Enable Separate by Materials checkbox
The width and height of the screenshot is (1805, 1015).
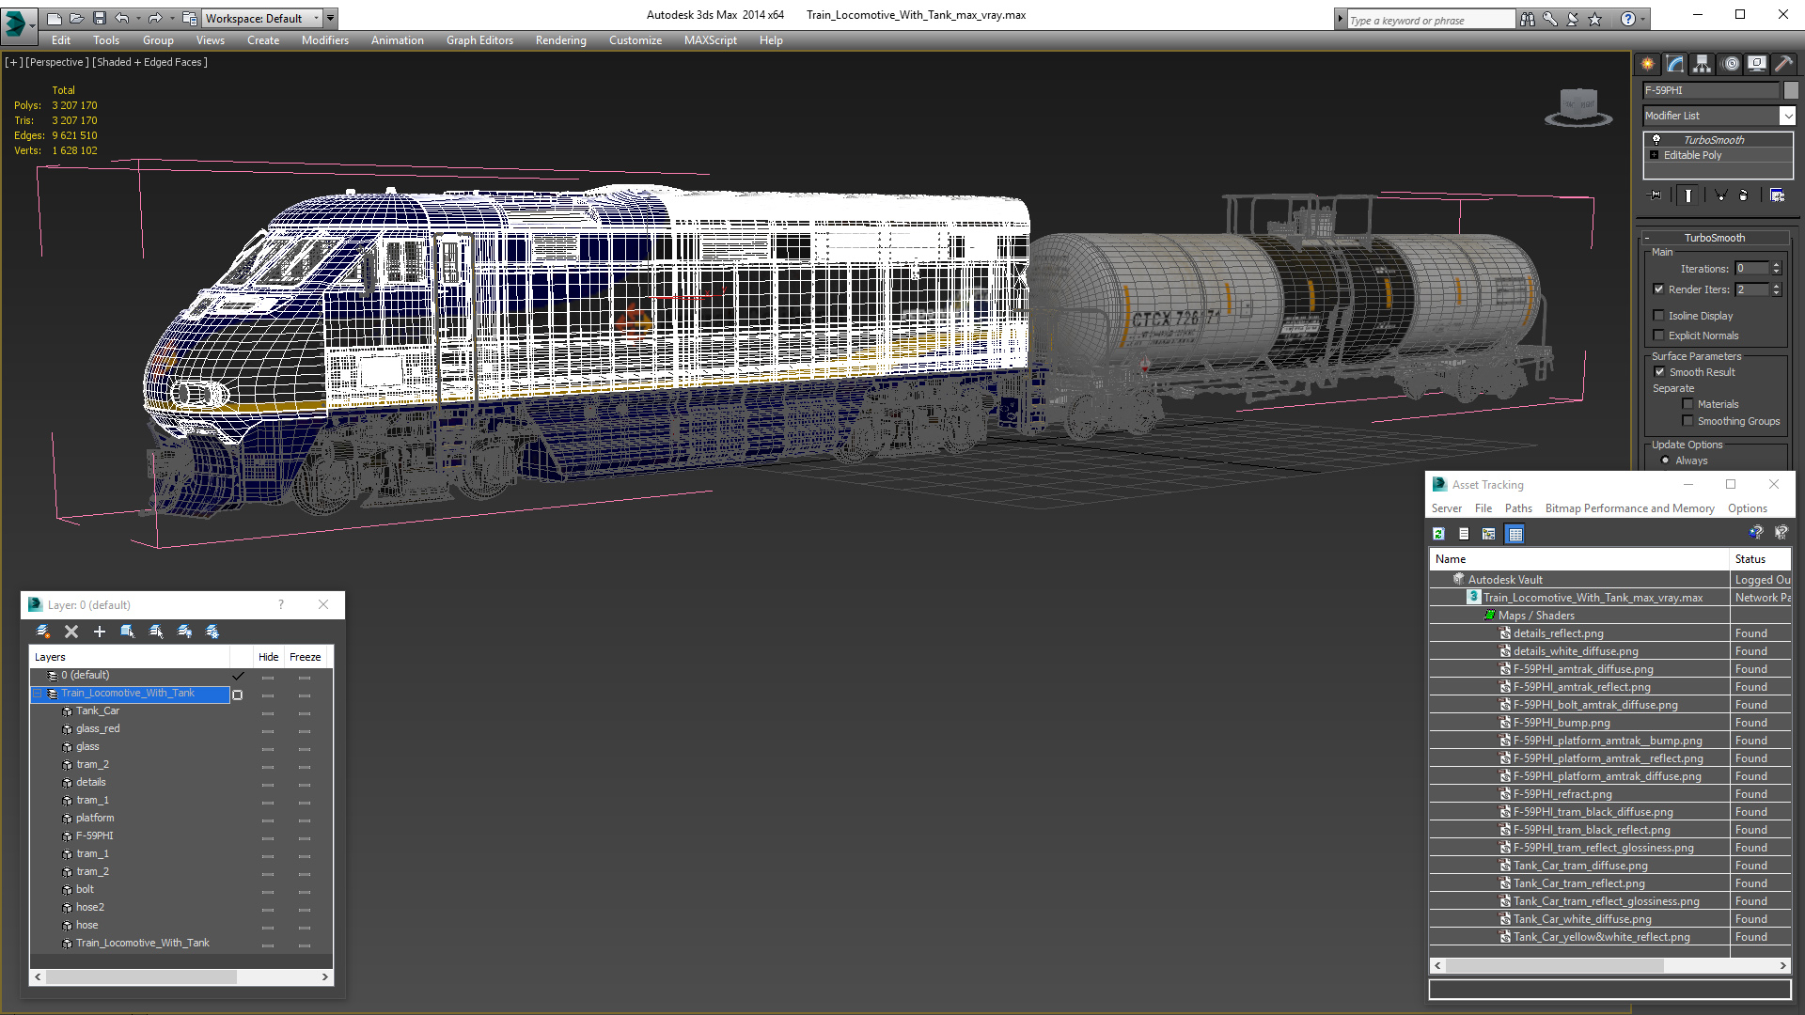click(1687, 404)
